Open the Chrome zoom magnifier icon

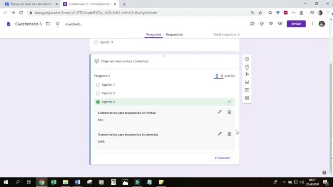[252, 13]
